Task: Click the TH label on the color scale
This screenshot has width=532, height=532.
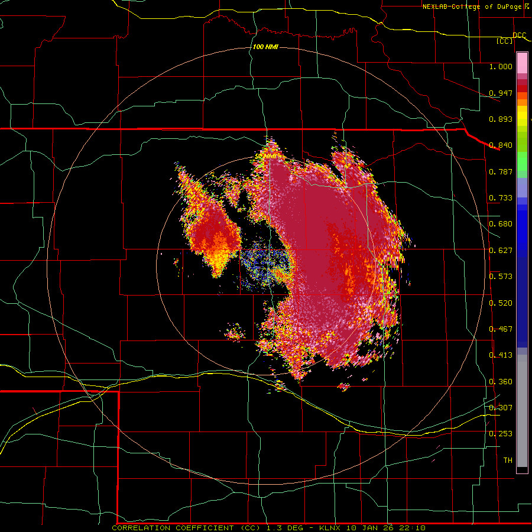Action: [x=508, y=460]
